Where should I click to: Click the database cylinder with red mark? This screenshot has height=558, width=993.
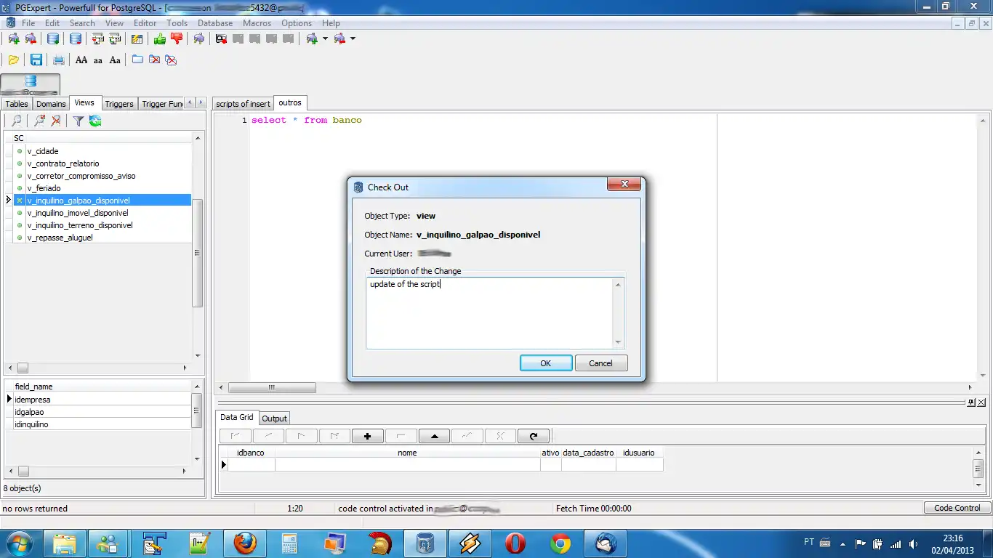click(x=75, y=39)
